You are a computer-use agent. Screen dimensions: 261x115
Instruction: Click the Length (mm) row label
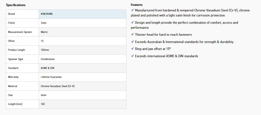15,104
